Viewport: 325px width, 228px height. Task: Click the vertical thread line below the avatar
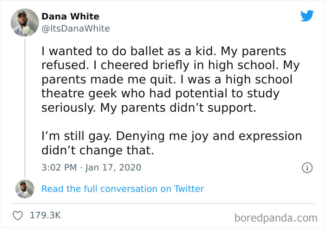[25, 107]
